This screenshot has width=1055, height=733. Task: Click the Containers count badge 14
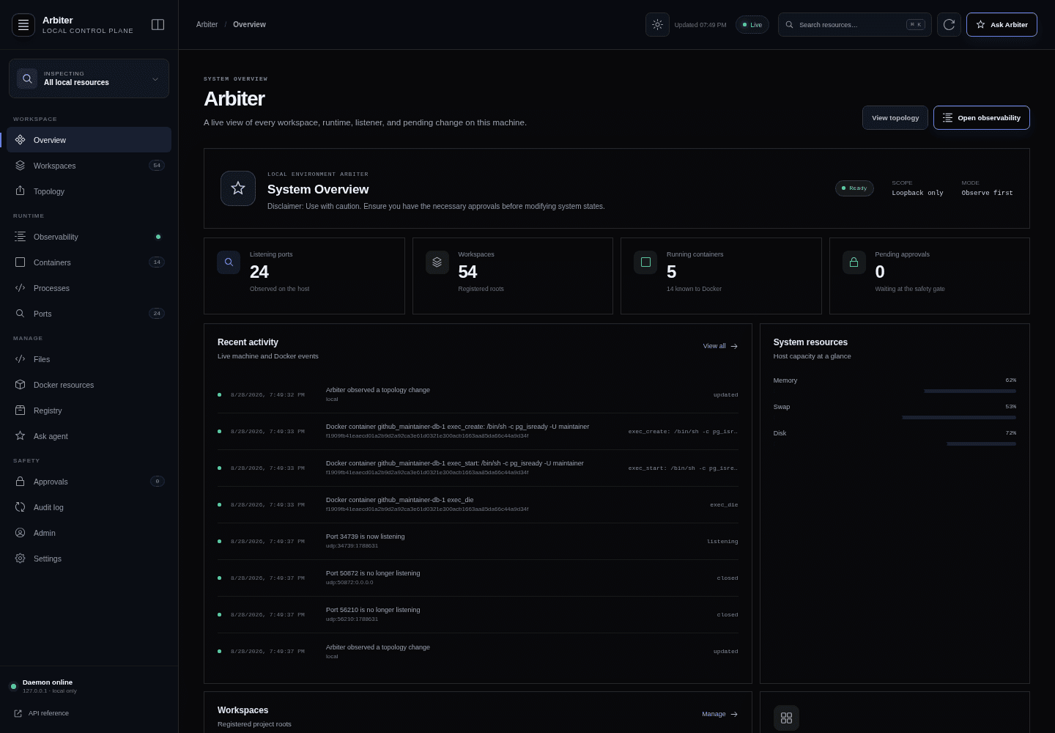[x=157, y=262]
